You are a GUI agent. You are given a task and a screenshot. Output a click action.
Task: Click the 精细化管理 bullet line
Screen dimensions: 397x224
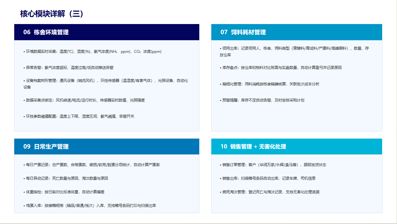269,84
